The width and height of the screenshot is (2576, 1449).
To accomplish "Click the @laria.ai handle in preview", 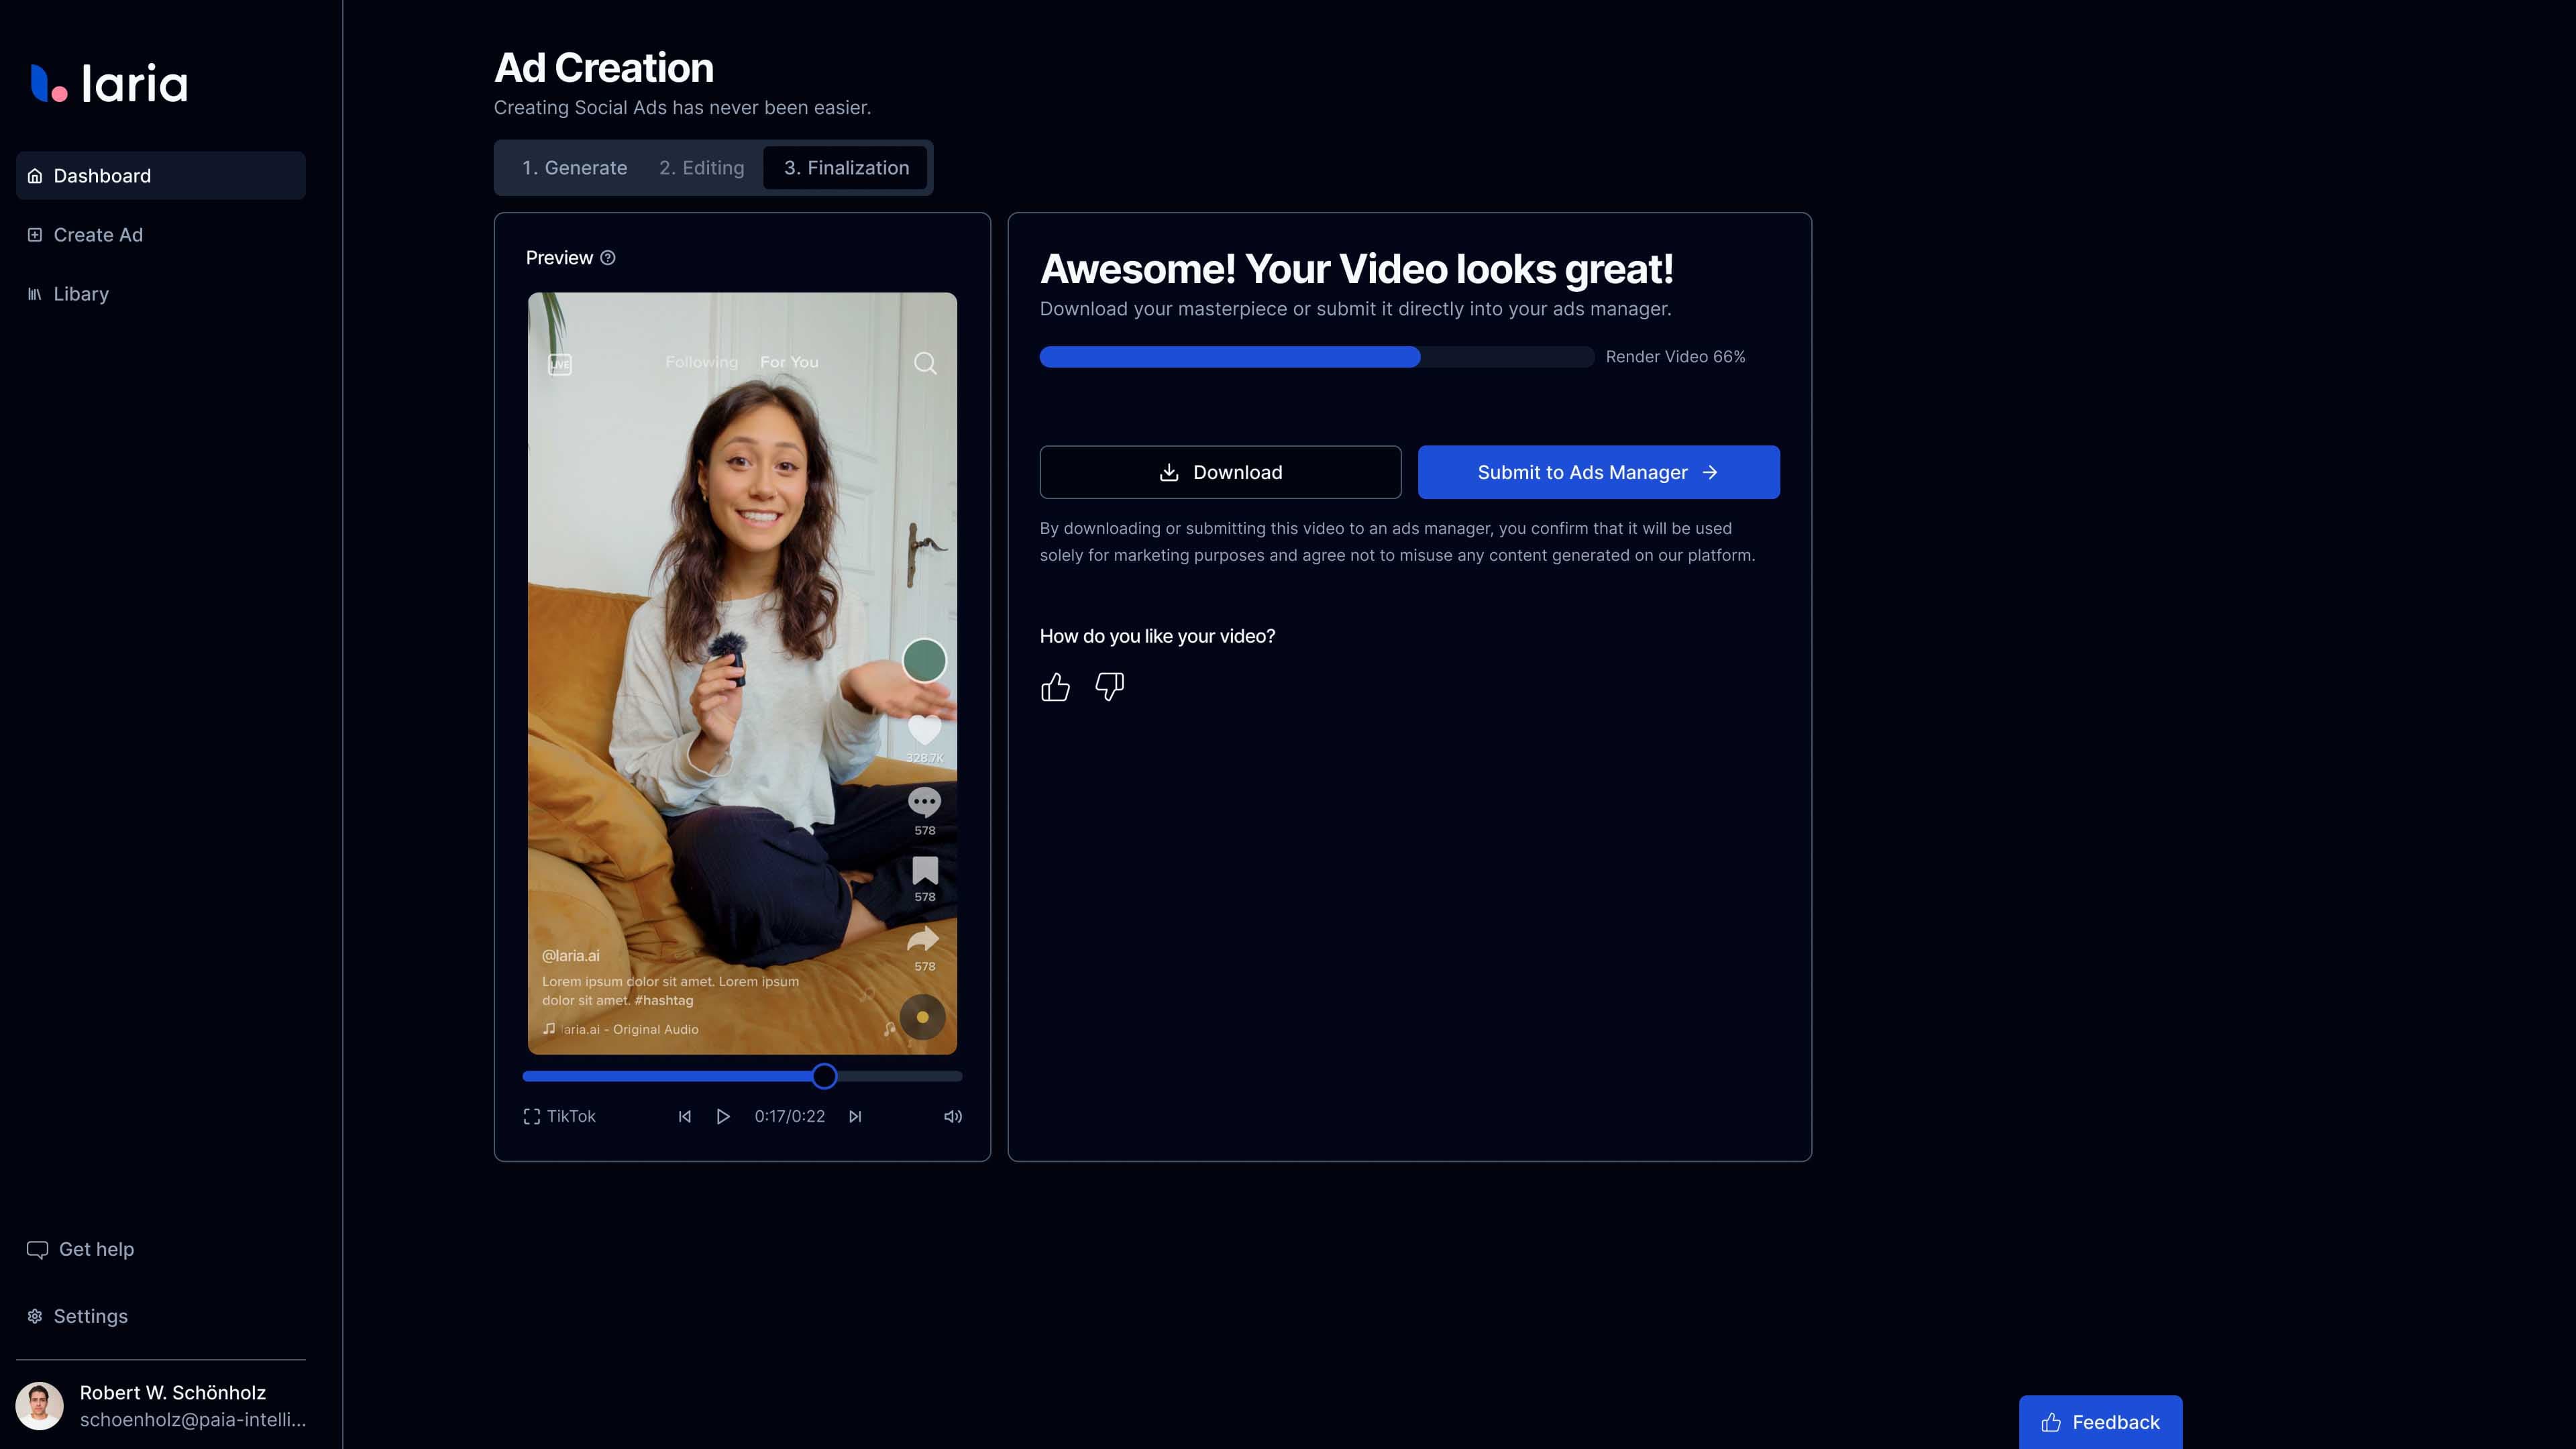I will 570,956.
